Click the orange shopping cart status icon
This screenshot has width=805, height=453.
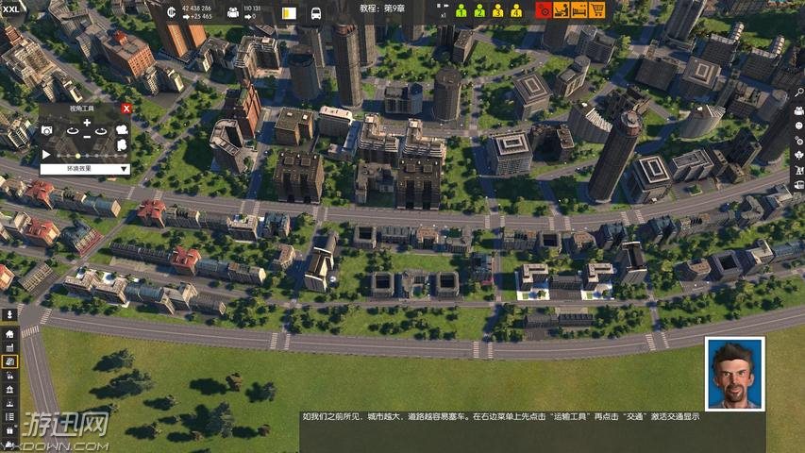[596, 10]
